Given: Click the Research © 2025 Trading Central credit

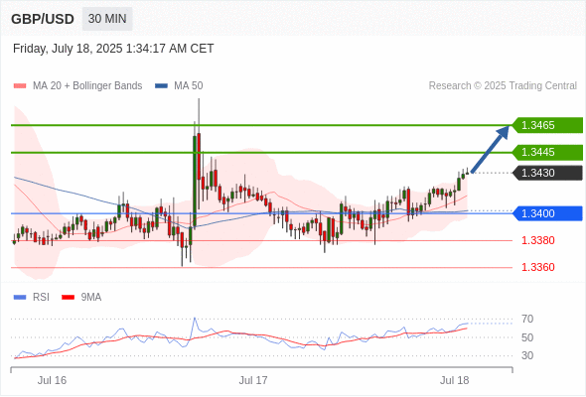Looking at the screenshot, I should pos(503,86).
